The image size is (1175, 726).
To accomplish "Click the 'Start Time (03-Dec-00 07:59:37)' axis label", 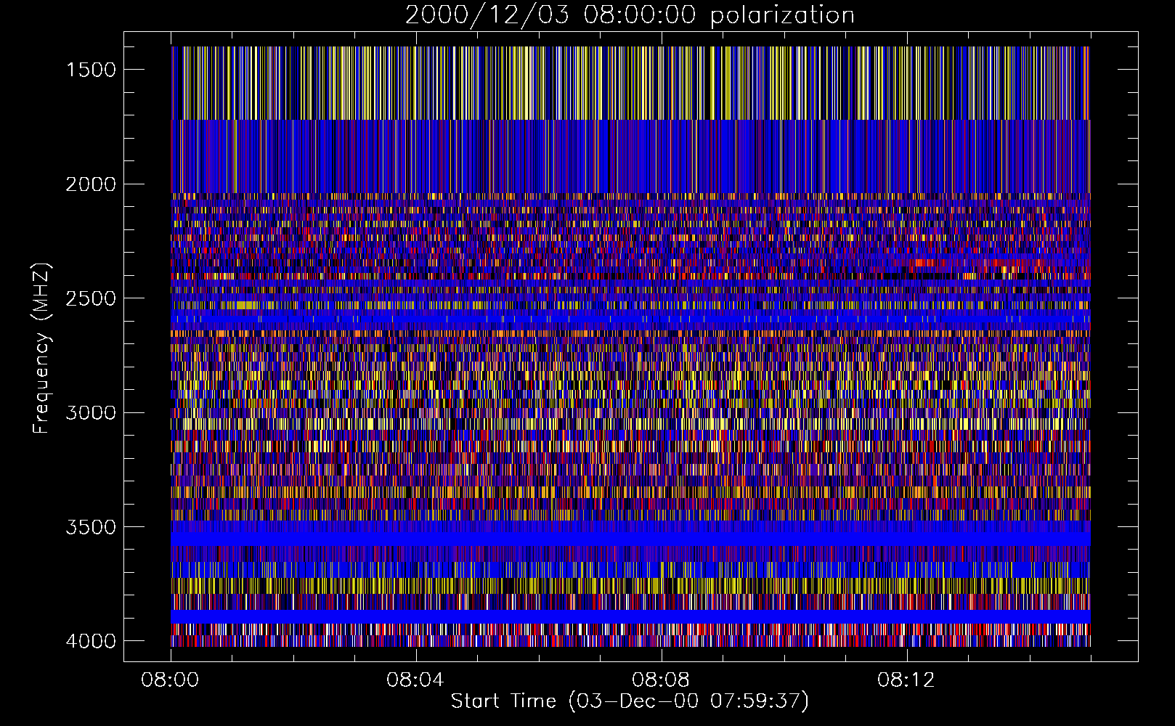I will pyautogui.click(x=630, y=701).
